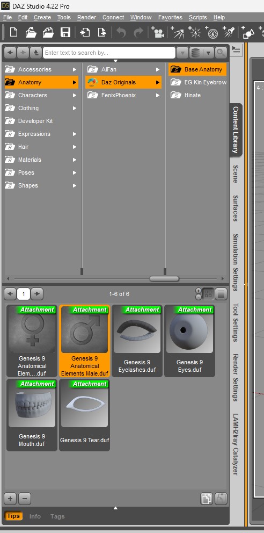Go to the next page of results
Viewport: 264px width, 533px height.
coord(37,294)
